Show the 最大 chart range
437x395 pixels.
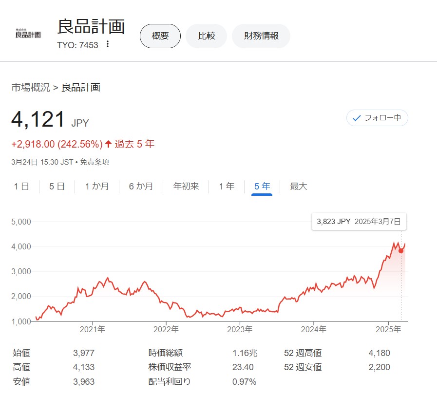tap(298, 186)
